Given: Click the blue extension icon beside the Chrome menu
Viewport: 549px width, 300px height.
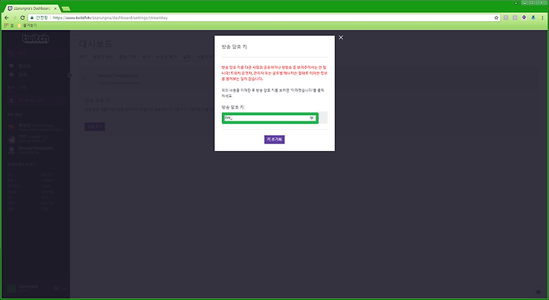Looking at the screenshot, I should tap(533, 18).
